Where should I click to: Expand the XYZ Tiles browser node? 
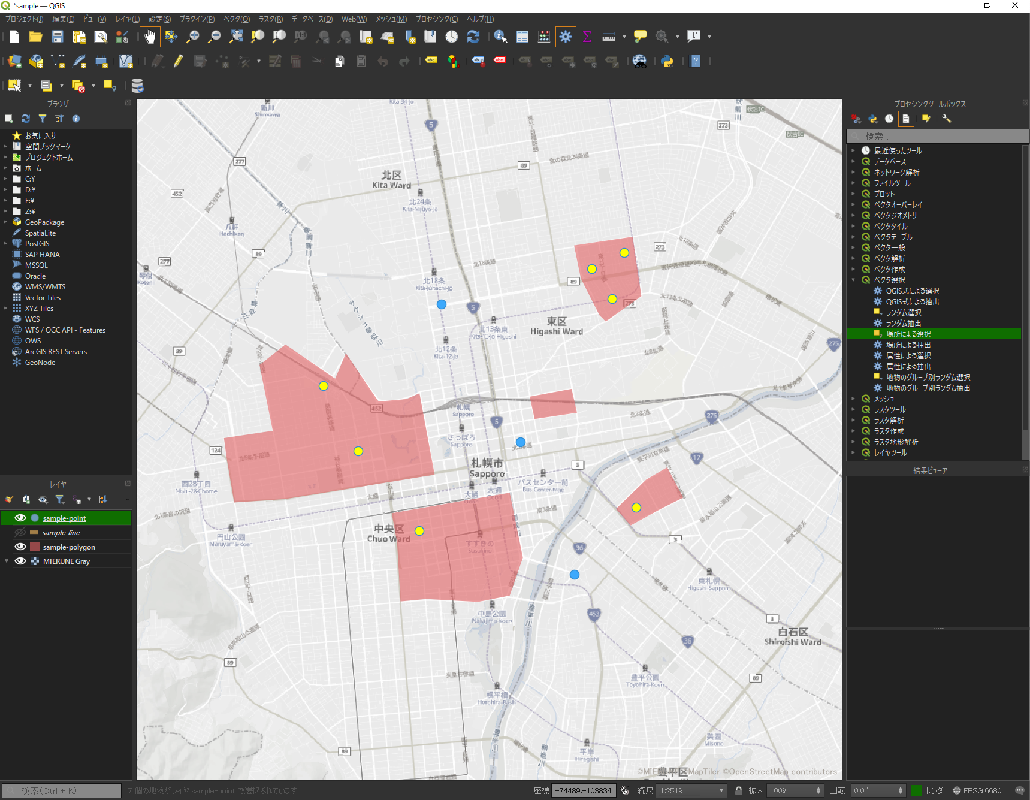point(5,308)
